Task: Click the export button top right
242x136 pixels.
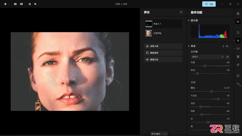Action: [209, 4]
